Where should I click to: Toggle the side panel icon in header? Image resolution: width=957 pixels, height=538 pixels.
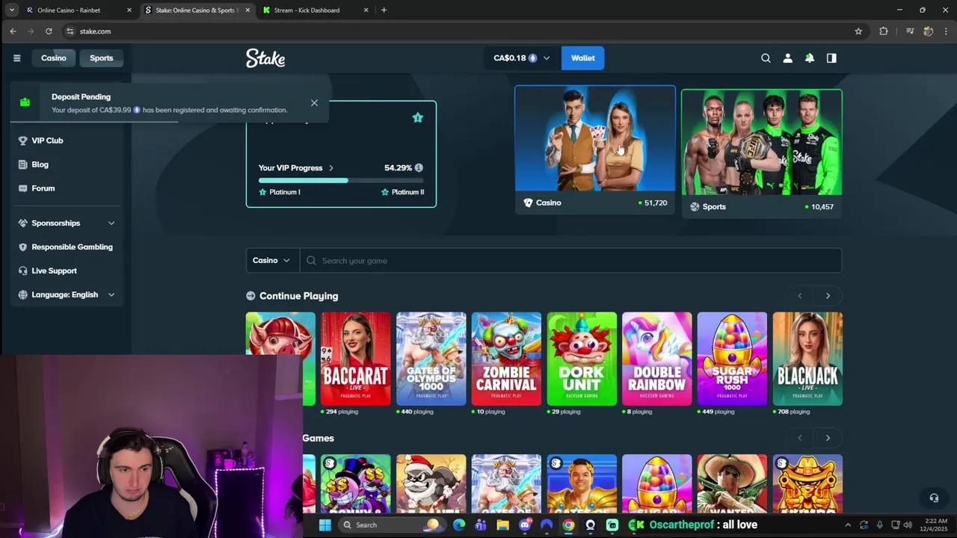(831, 58)
